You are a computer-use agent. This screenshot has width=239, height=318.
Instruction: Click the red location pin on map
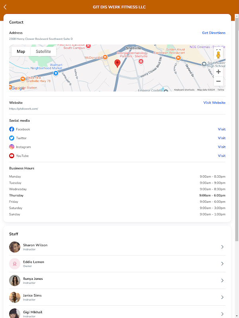117,64
